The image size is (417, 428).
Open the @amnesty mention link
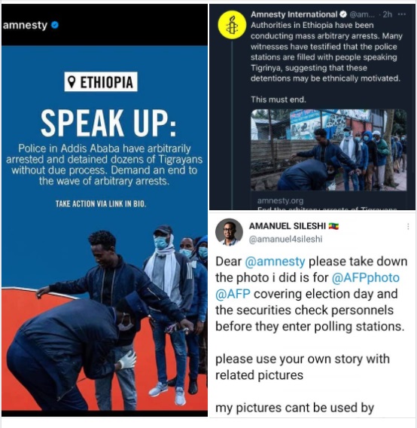click(275, 261)
